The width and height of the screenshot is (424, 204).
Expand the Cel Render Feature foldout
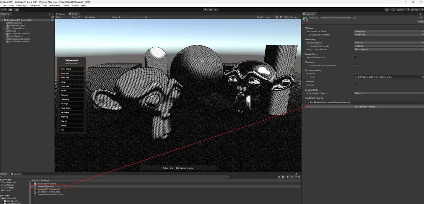306,102
